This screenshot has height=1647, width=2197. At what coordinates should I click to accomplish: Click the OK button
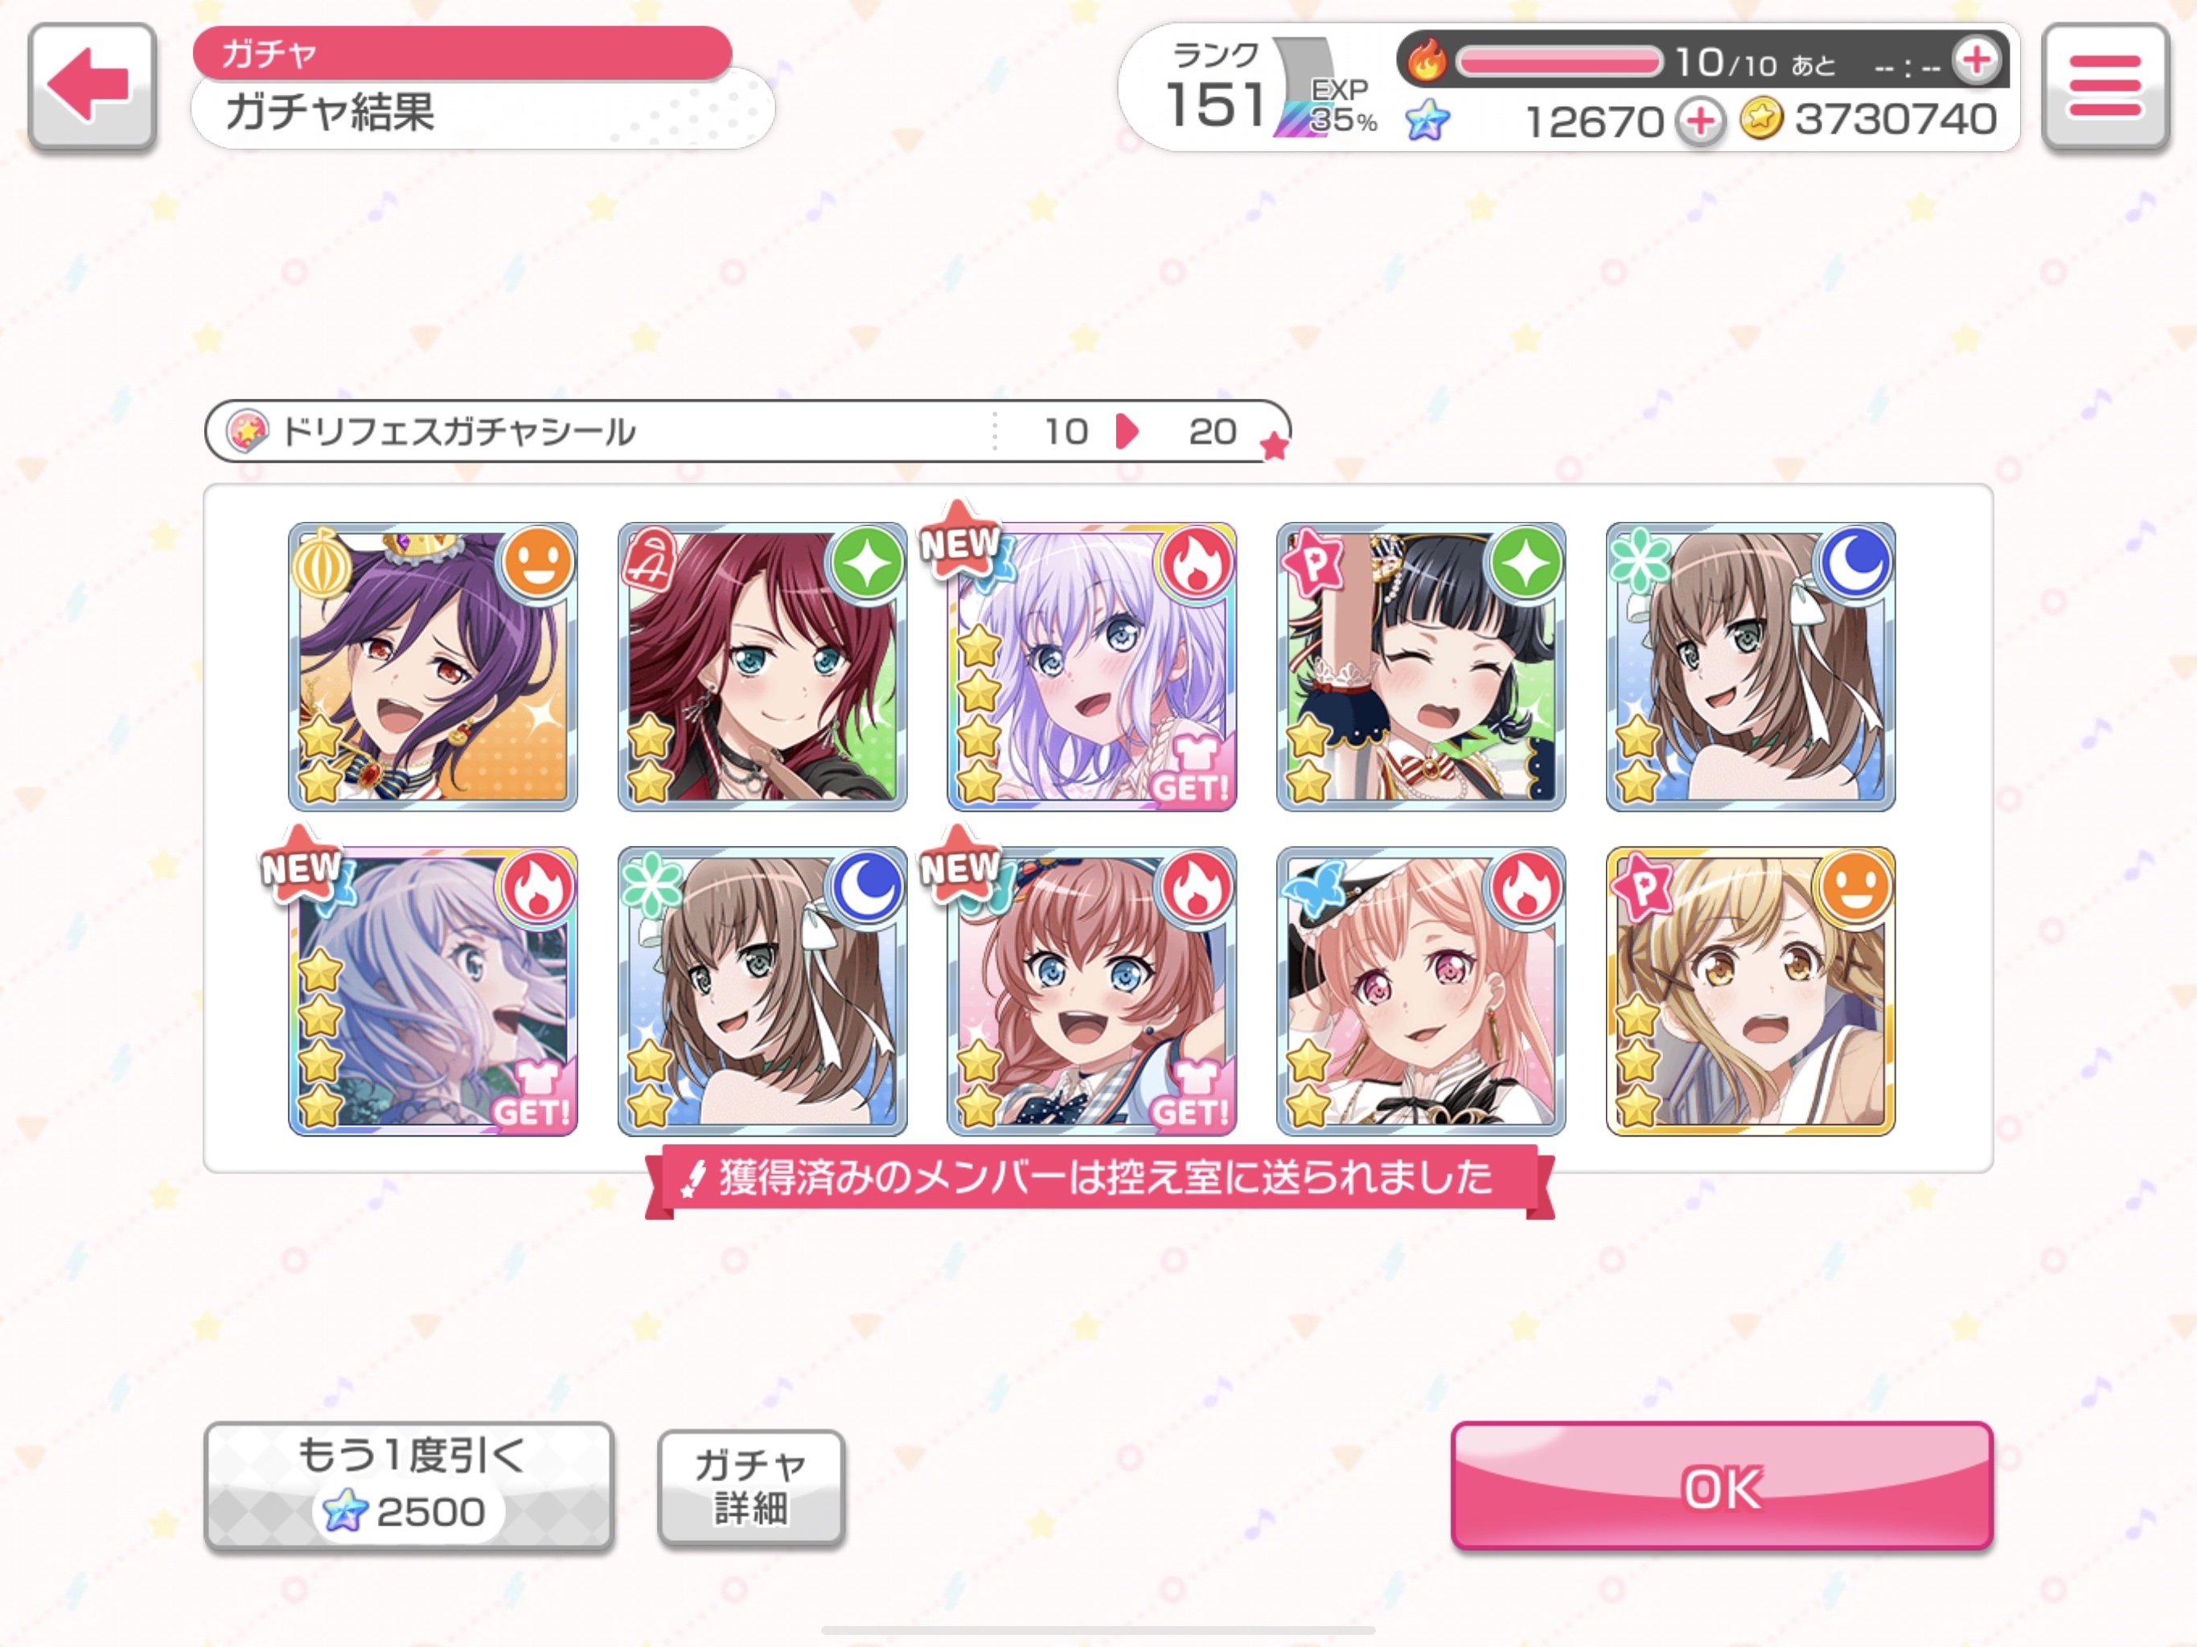click(x=1721, y=1486)
